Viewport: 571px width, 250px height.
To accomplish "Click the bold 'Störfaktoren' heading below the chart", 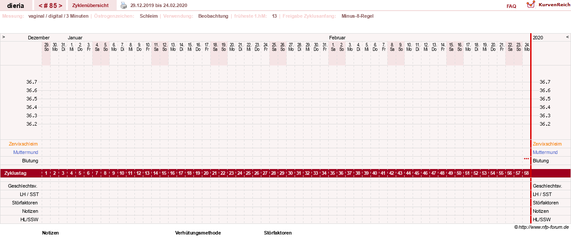I will (x=278, y=233).
